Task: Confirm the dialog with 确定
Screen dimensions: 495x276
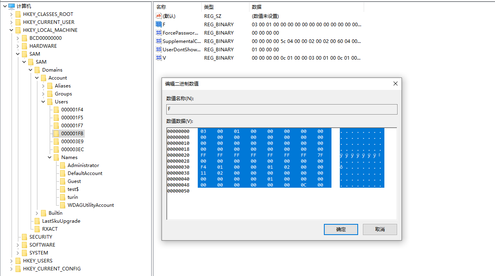Action: coord(341,229)
